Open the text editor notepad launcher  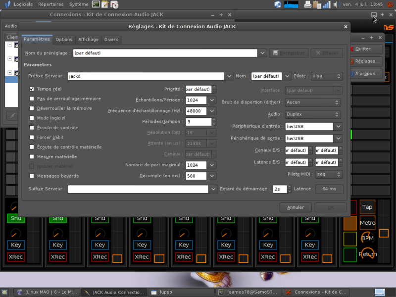point(105,4)
